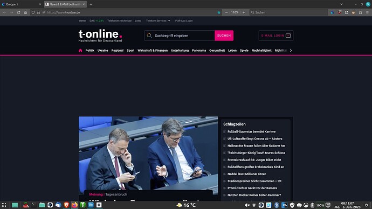
Task: Toggle the bookmark star for this page
Action: click(219, 12)
